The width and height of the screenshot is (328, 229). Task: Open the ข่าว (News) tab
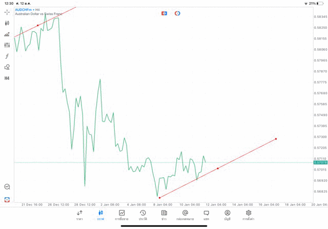coord(164,215)
